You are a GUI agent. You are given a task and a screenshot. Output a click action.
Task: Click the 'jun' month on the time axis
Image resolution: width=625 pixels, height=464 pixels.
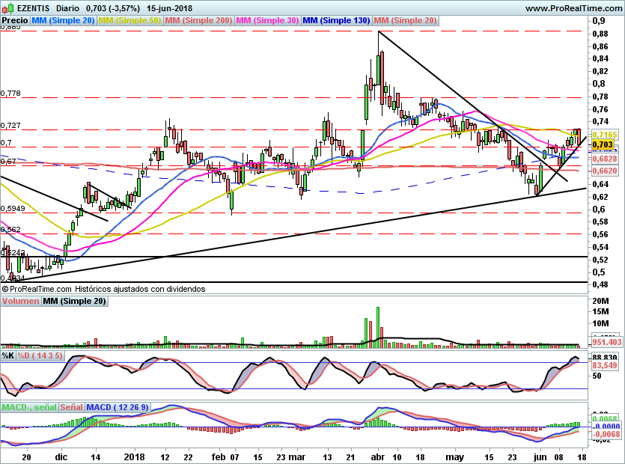click(540, 457)
